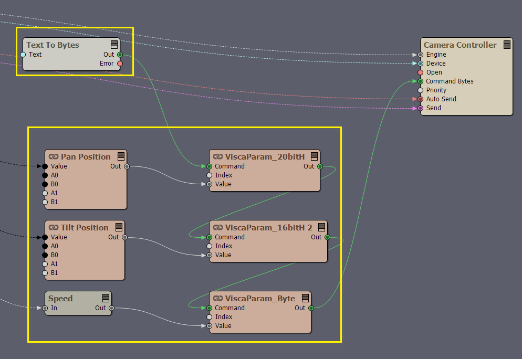Select the B1 pin of Tilt Position

pos(45,273)
